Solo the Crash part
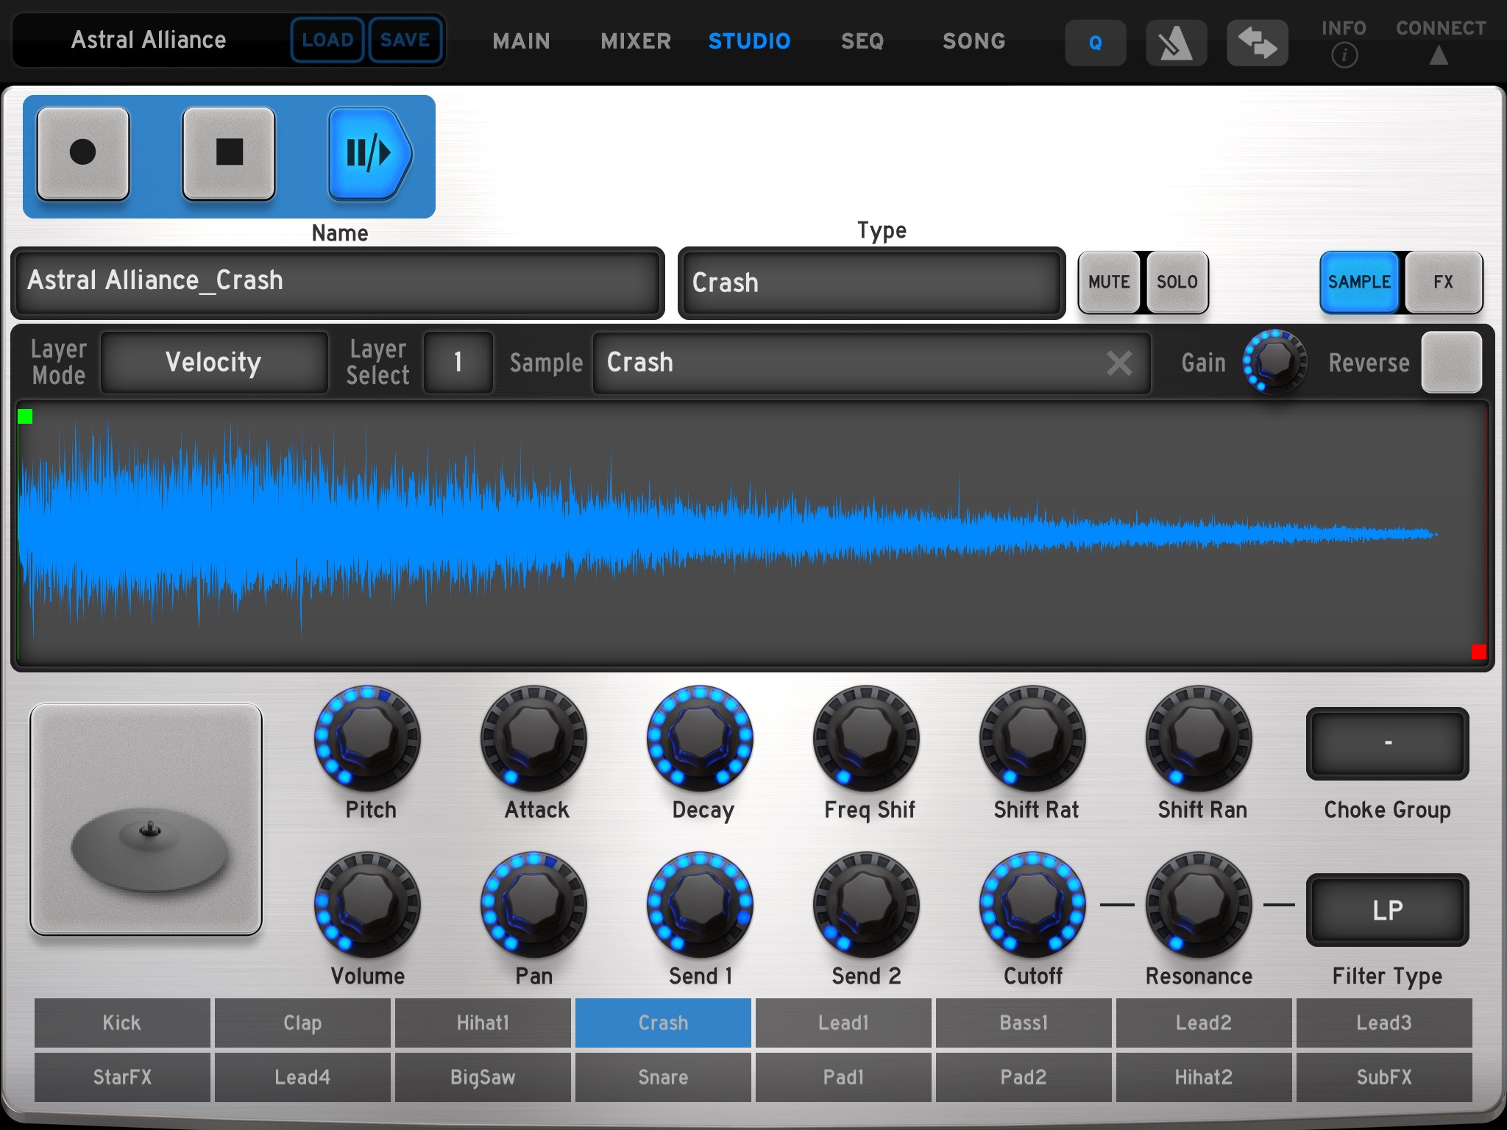The image size is (1507, 1130). pyautogui.click(x=1177, y=282)
